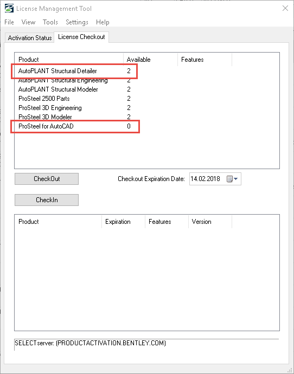Click the CheckOut button
294x374 pixels.
(x=47, y=179)
